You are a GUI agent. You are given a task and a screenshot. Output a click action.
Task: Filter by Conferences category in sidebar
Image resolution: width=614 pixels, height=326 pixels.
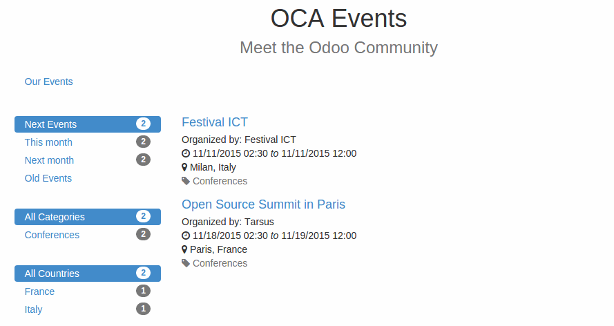point(52,235)
